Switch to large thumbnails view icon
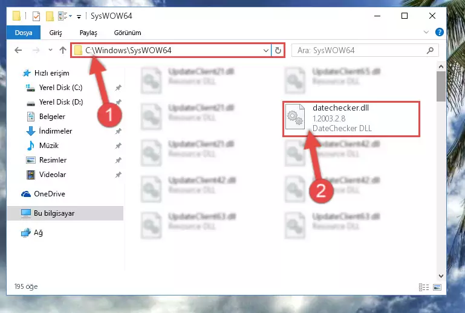 tap(437, 287)
